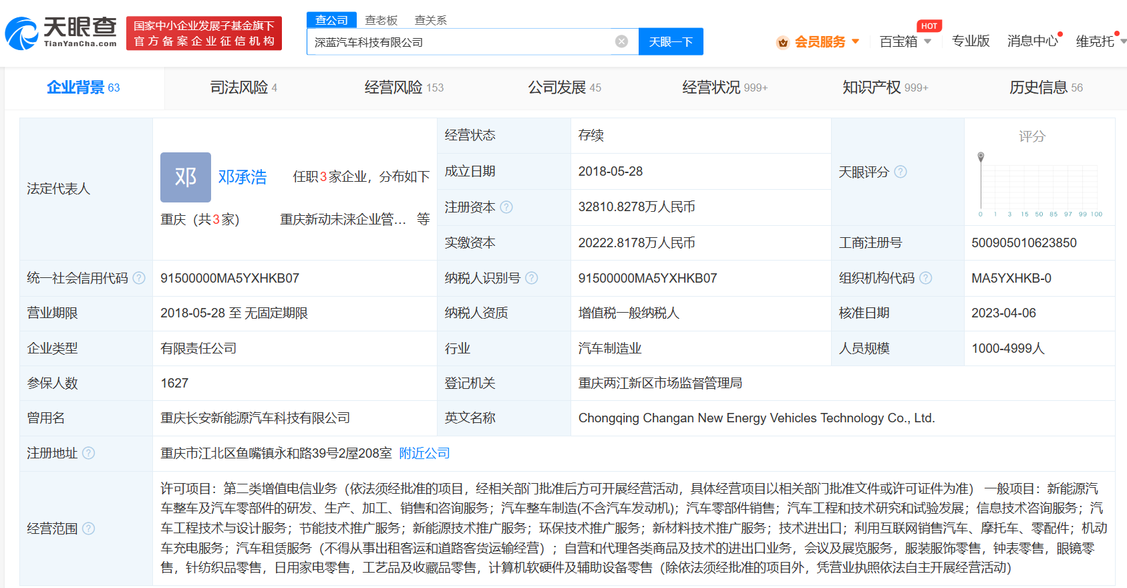Click the industry value 汽车制造业
The width and height of the screenshot is (1127, 588).
(610, 348)
